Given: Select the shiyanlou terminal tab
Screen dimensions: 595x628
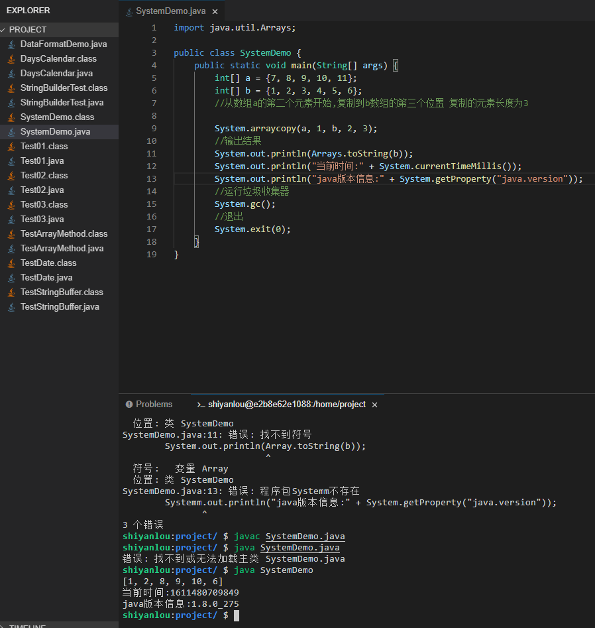Looking at the screenshot, I should pos(286,405).
